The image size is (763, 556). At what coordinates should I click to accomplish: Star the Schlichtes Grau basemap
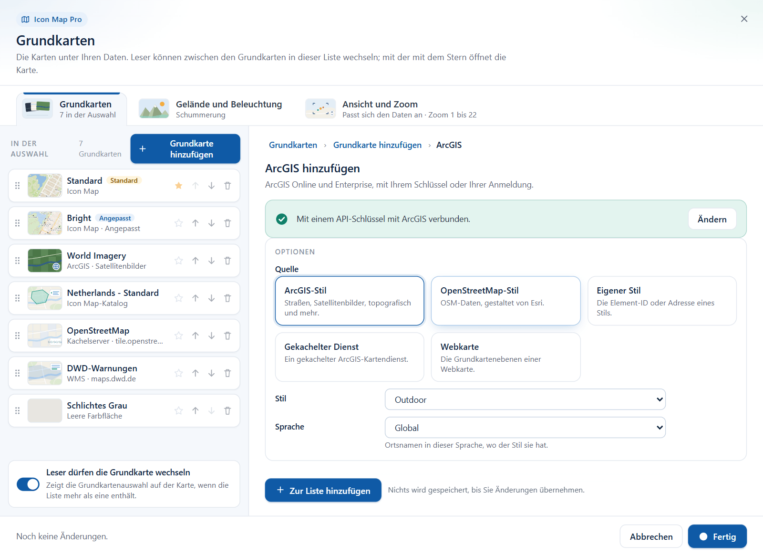[x=179, y=410]
